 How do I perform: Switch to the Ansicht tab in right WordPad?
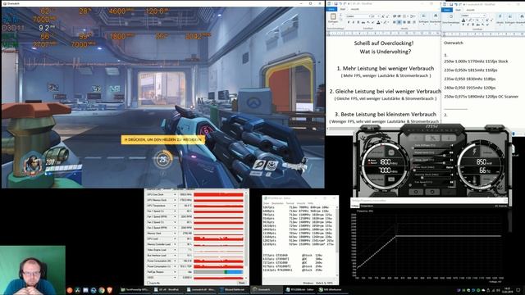pos(470,10)
